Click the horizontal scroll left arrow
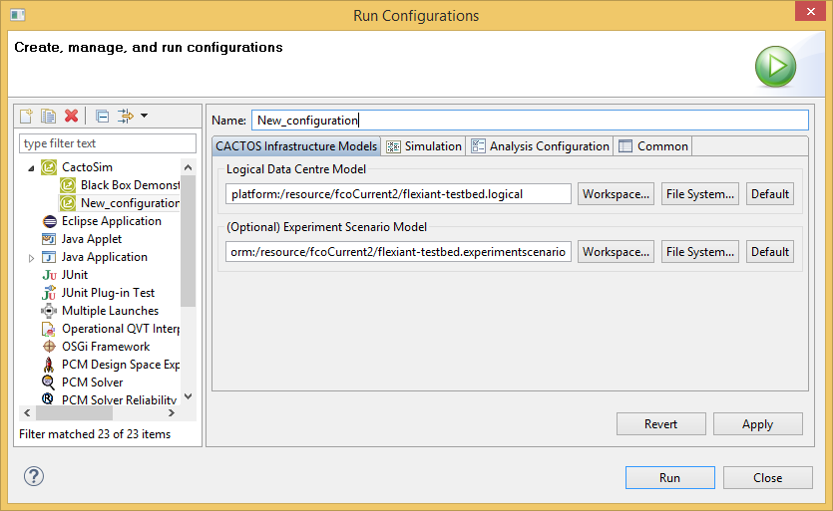Screen dimensions: 833x511 tap(27, 412)
